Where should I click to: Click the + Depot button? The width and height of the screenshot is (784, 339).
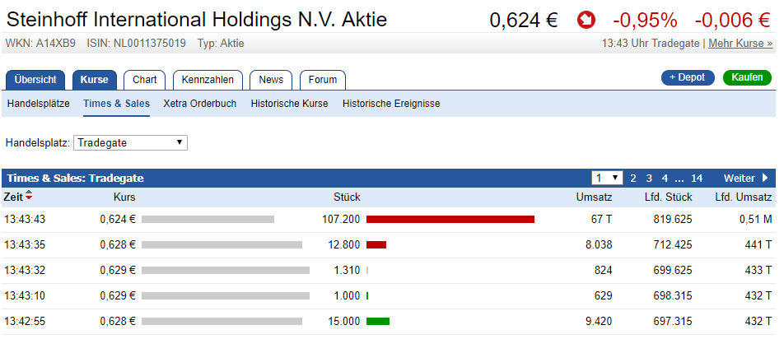pyautogui.click(x=688, y=77)
